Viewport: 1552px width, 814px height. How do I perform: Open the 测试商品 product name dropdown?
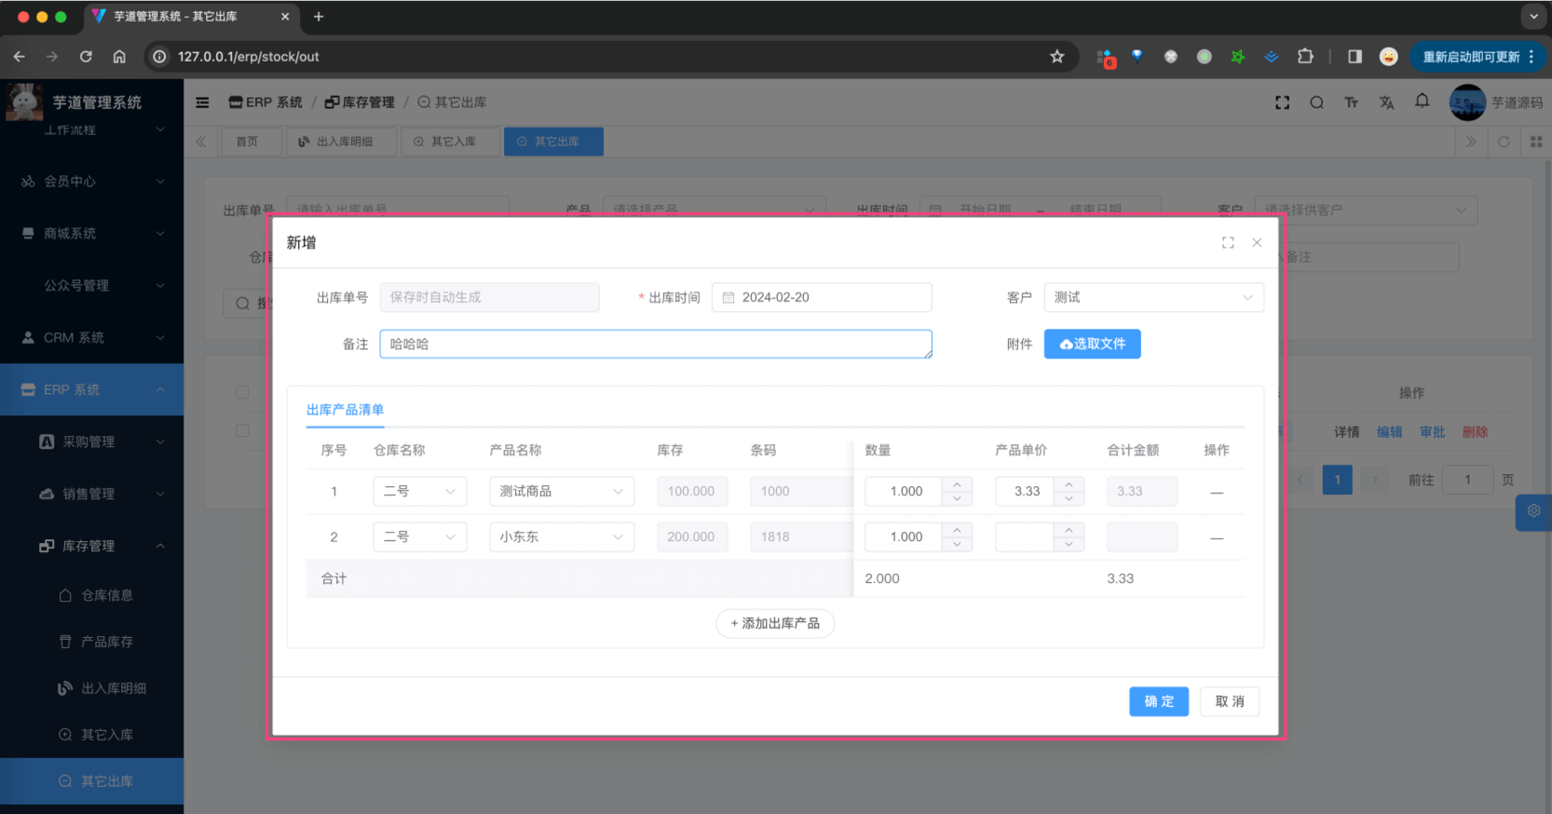(561, 491)
